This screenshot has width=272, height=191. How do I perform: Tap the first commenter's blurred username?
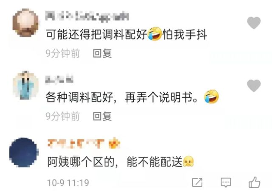point(87,16)
